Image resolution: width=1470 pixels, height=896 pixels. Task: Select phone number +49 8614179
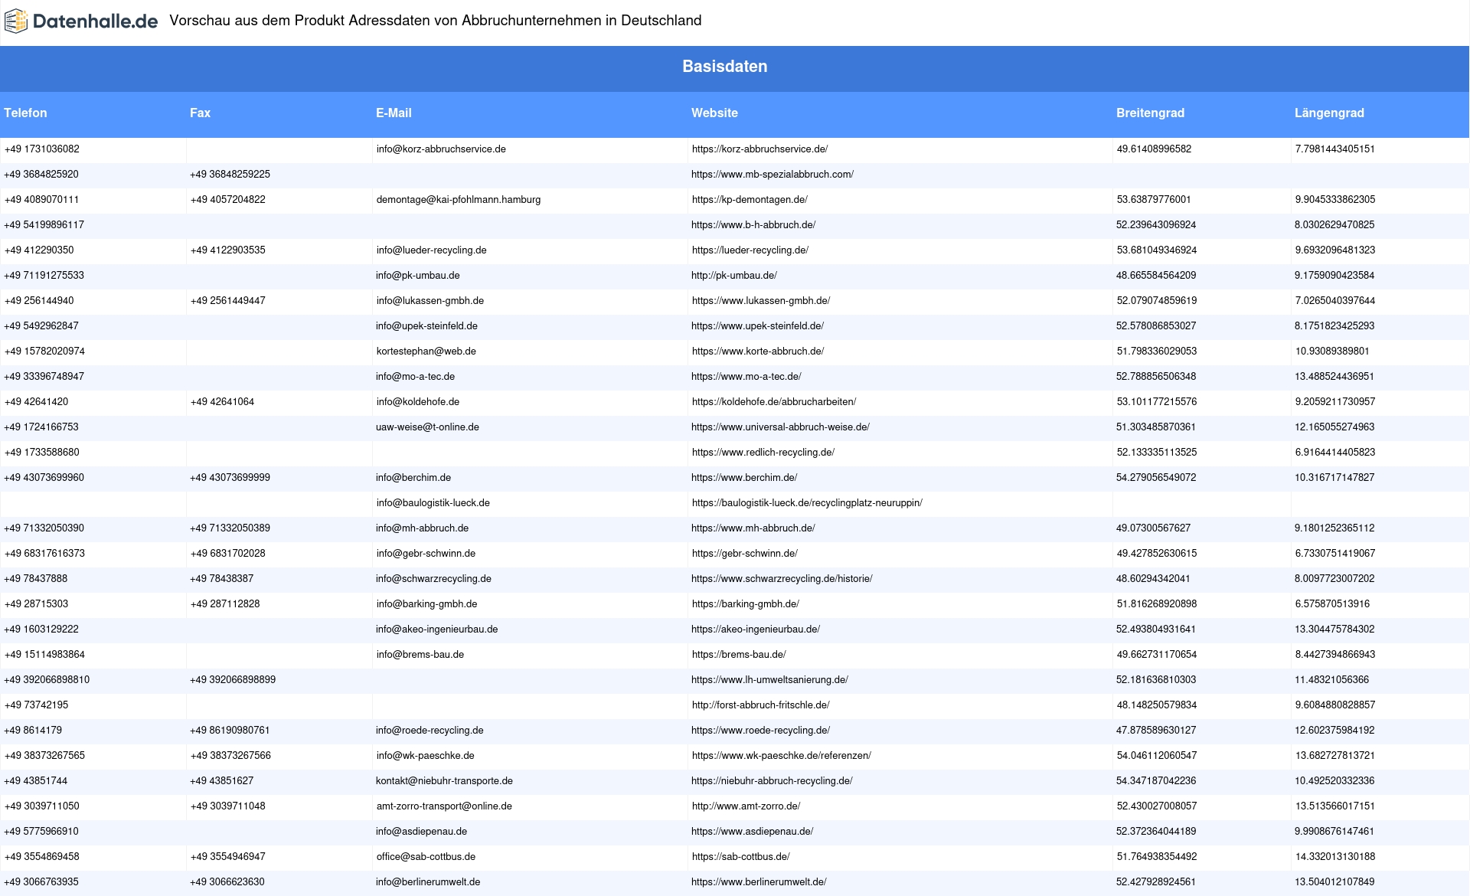pos(33,731)
